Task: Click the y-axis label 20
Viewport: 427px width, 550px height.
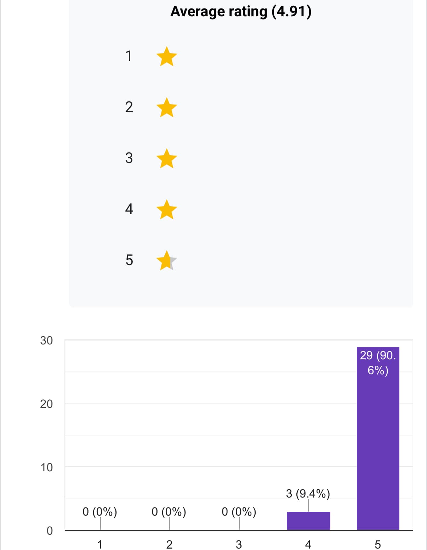Action: [x=46, y=404]
